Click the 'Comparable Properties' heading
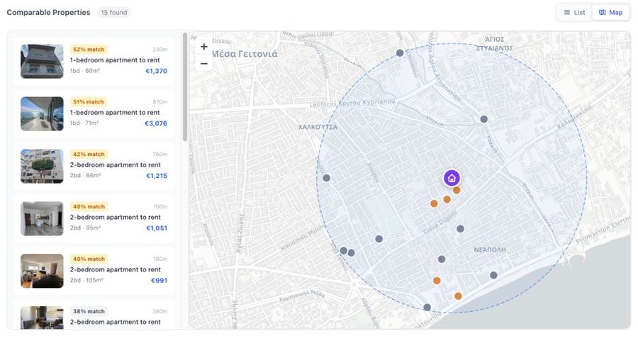The width and height of the screenshot is (638, 341). [48, 13]
